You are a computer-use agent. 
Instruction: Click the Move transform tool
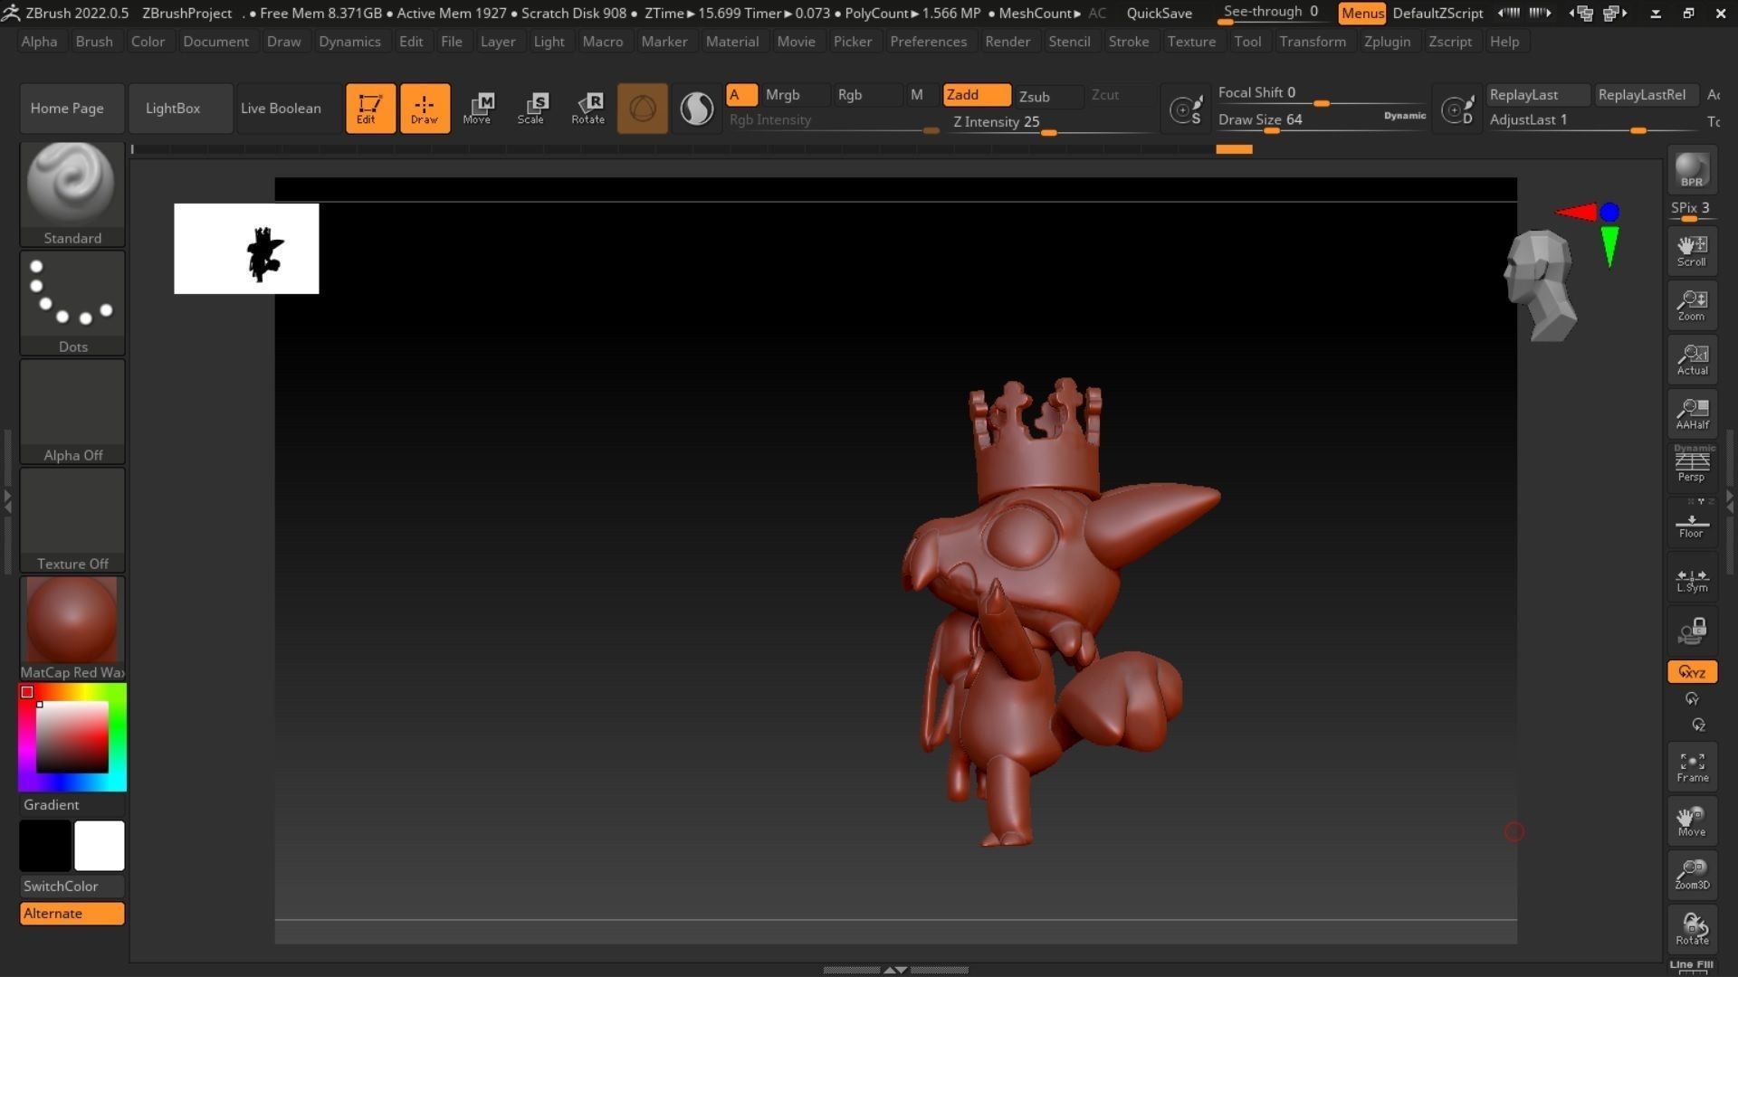click(x=478, y=108)
